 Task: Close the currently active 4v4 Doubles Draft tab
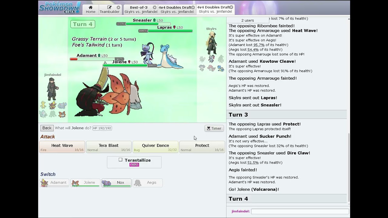pyautogui.click(x=231, y=7)
